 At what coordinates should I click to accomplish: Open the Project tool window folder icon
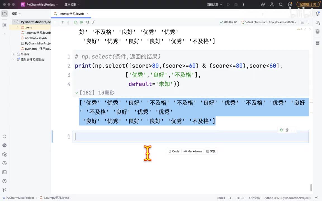pyautogui.click(x=4, y=14)
